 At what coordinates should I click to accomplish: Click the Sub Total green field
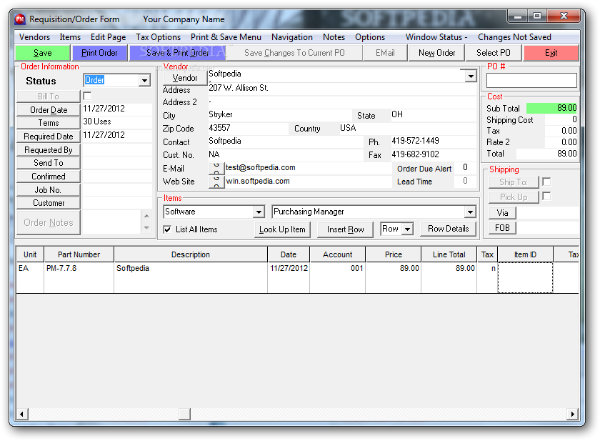pos(551,108)
